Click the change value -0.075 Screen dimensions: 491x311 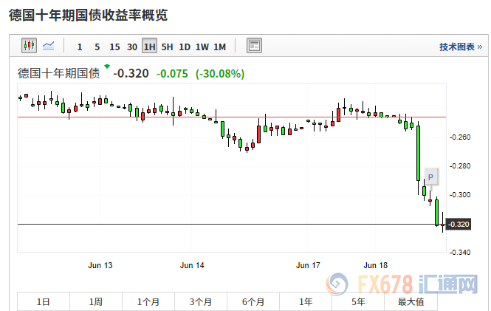[x=172, y=74]
